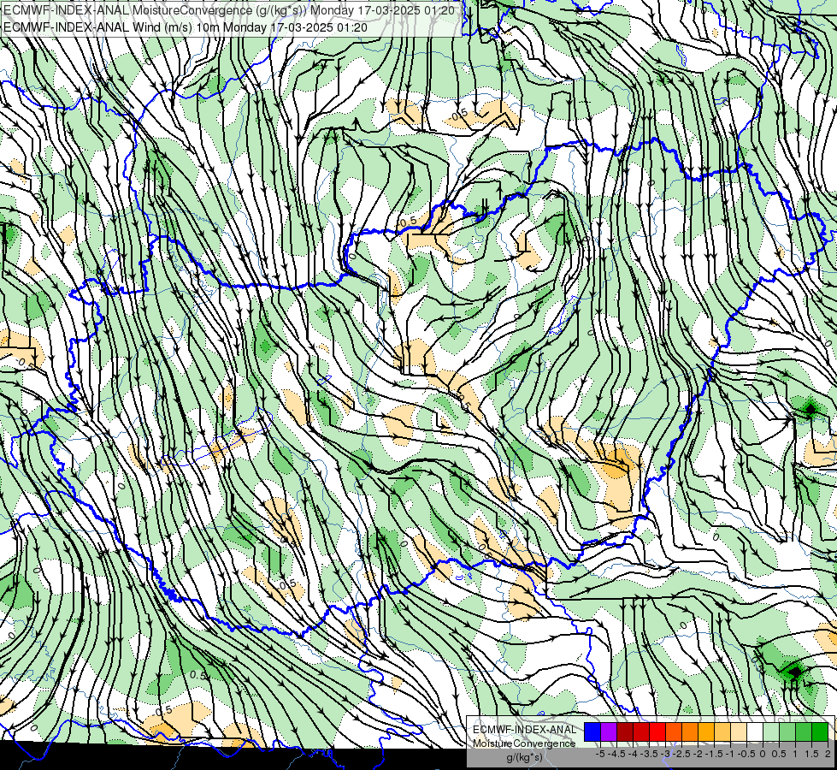
Task: Pick the bright red swatch for -3.5 to -3
Action: pos(657,732)
